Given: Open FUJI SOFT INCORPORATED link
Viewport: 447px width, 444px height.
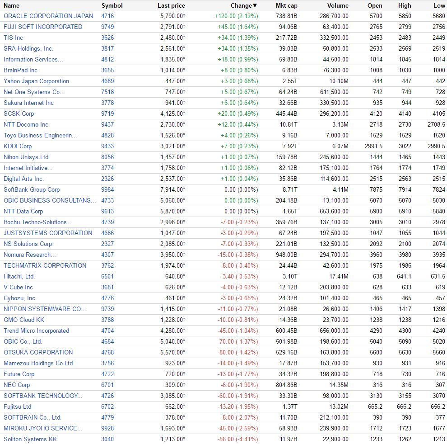Looking at the screenshot, I should 43,27.
